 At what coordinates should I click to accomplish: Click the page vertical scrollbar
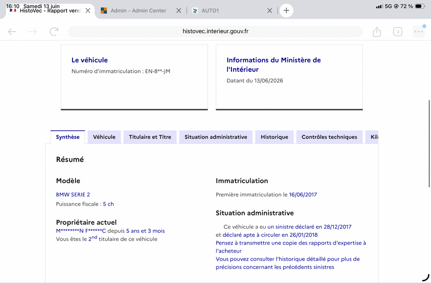tap(429, 144)
